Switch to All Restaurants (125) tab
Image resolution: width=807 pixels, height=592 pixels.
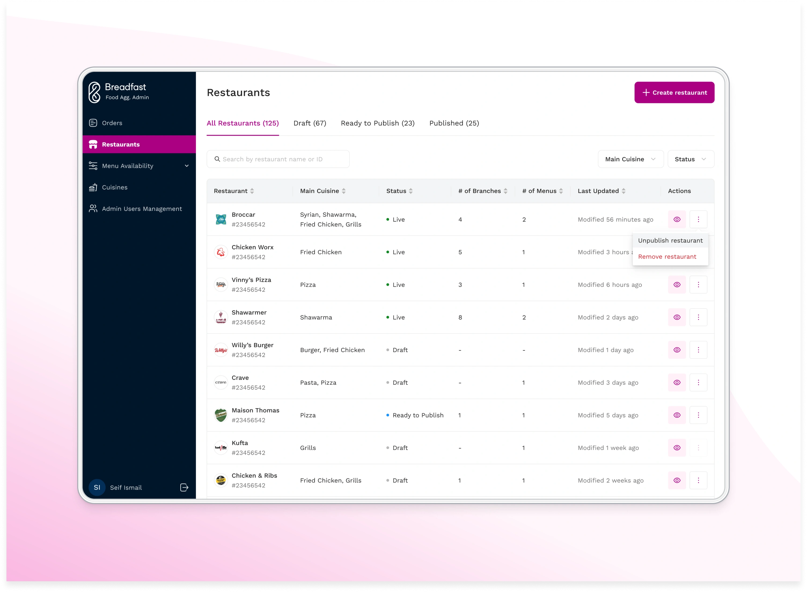click(243, 123)
